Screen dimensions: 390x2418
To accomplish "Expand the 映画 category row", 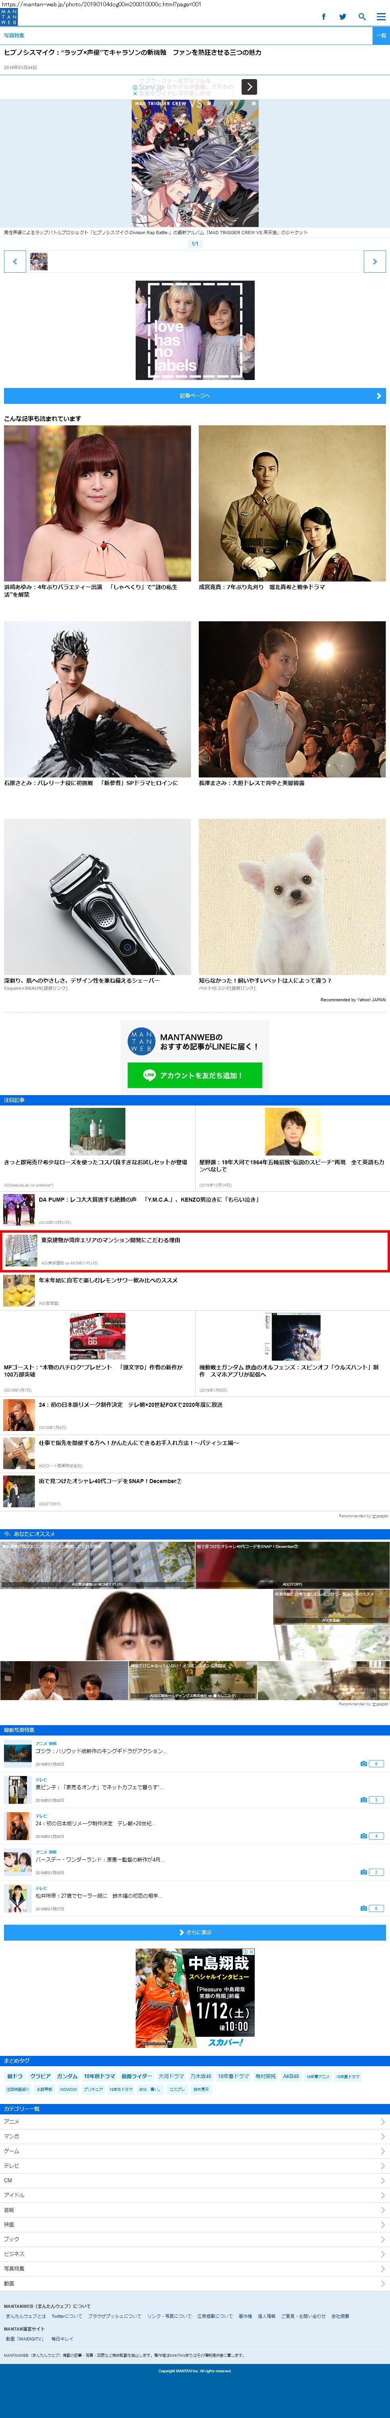I will 195,2225.
